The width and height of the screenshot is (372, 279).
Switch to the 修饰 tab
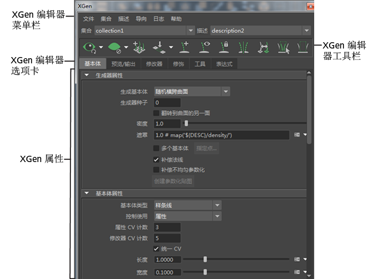pyautogui.click(x=179, y=64)
